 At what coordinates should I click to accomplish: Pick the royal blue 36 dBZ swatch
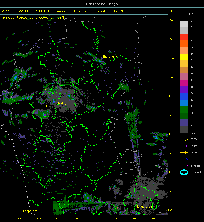[184, 96]
